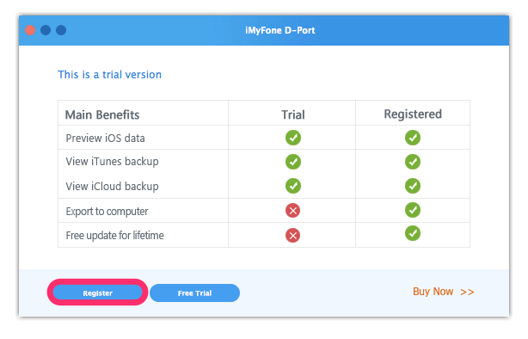Click Registered checkmark for View iTunes backup
This screenshot has height=339, width=528.
coord(413,162)
